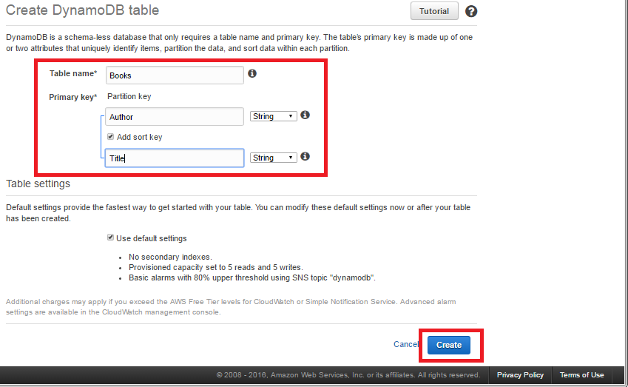Focus the sort key field containing Title
The image size is (628, 387).
click(x=175, y=158)
